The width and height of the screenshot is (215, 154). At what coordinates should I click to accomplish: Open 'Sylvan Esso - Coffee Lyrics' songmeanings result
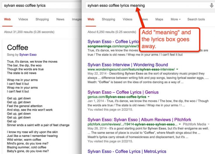(113, 41)
